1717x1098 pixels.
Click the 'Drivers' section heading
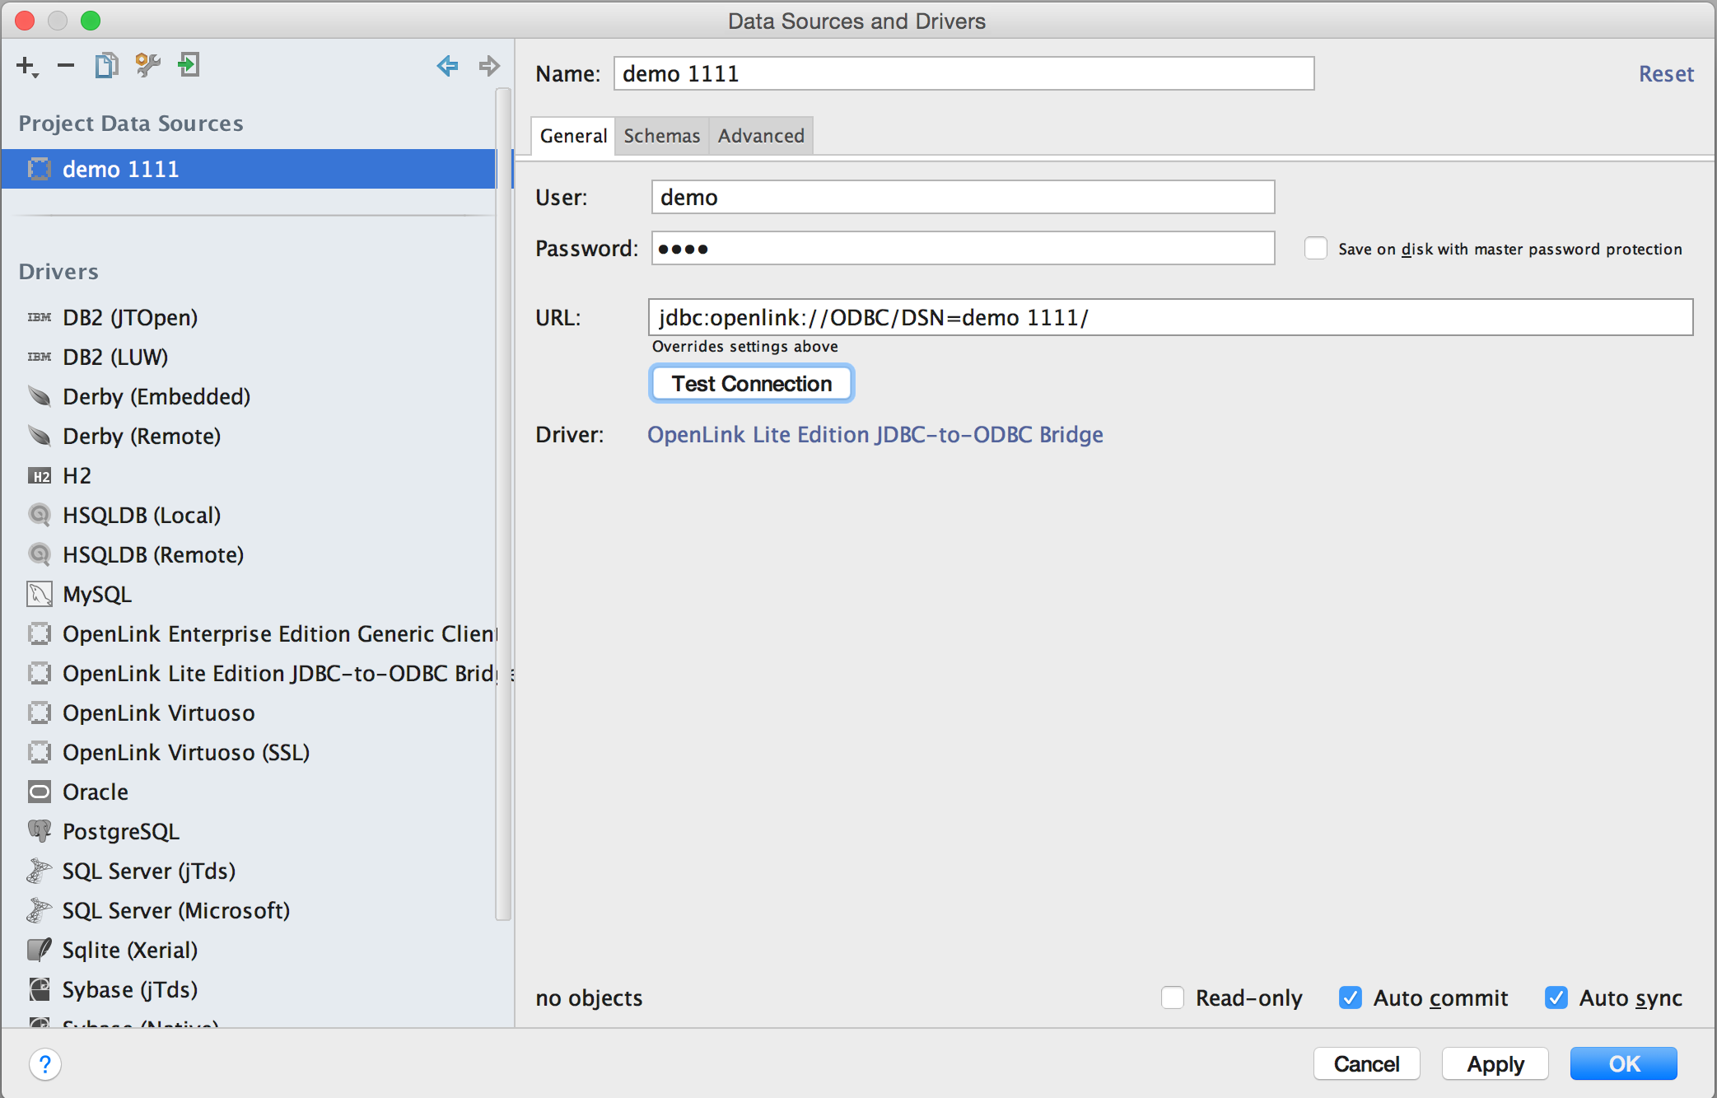58,272
